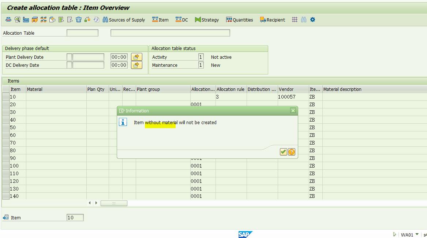
Task: Click the orange store building icon
Action: click(x=35, y=20)
